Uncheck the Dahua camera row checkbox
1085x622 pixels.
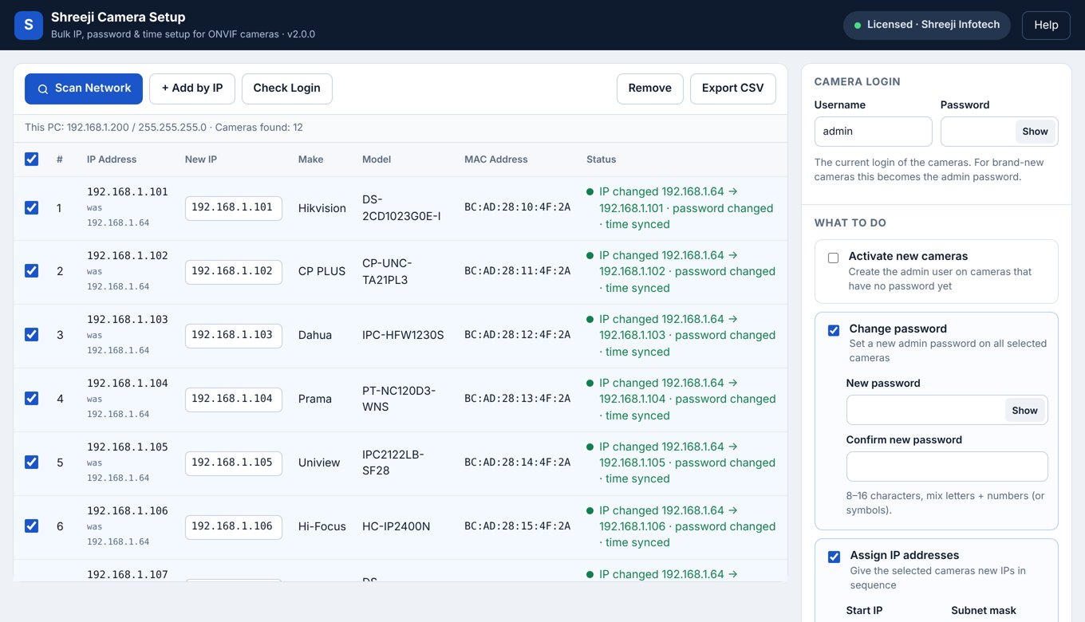pyautogui.click(x=32, y=335)
